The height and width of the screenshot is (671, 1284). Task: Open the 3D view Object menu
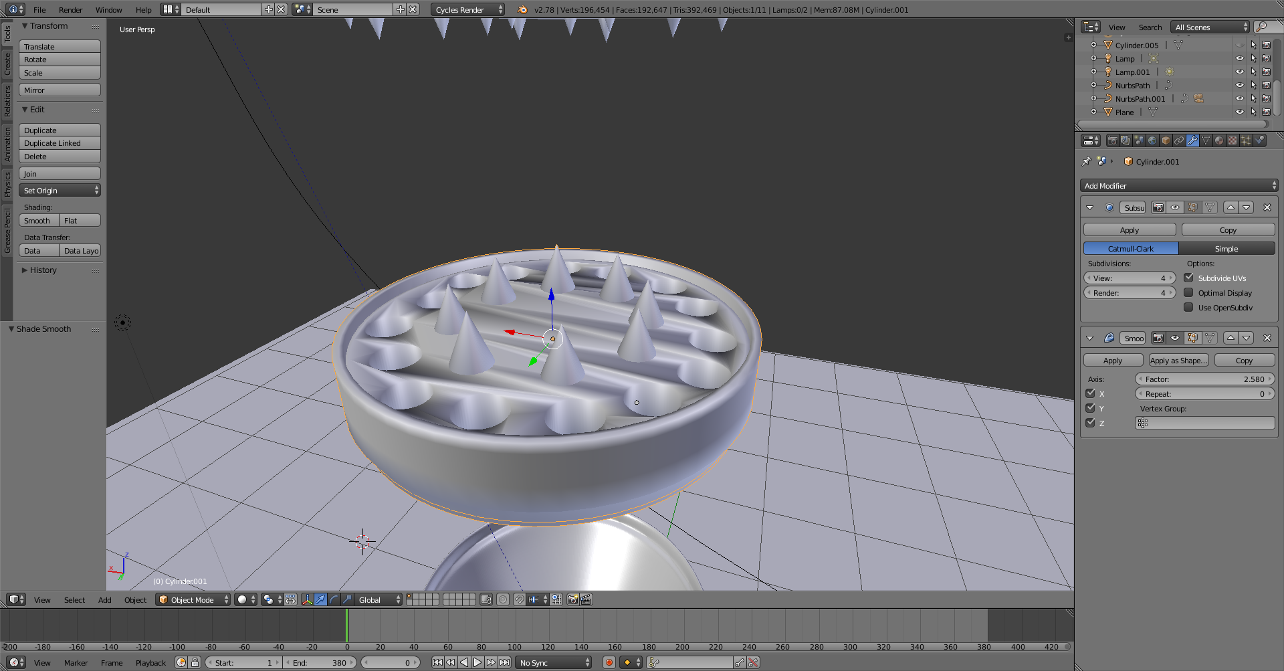tap(135, 599)
